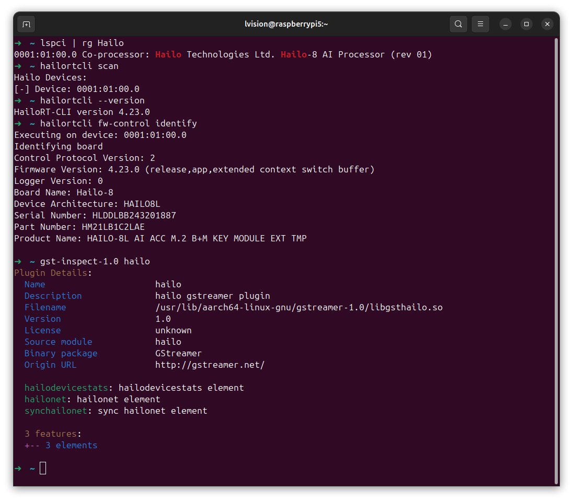Click 'HailoRT-CLI version 4.23.0' line

coord(82,112)
